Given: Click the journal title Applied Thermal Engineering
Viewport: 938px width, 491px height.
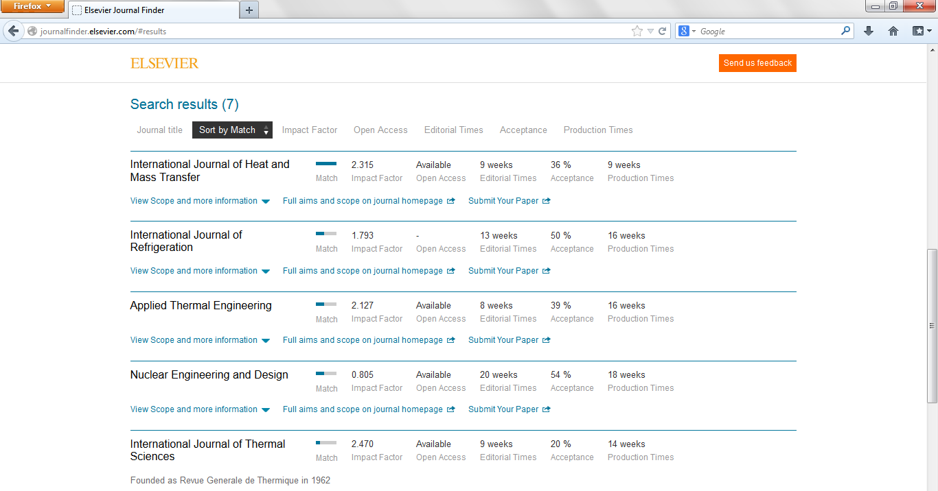Looking at the screenshot, I should tap(201, 306).
